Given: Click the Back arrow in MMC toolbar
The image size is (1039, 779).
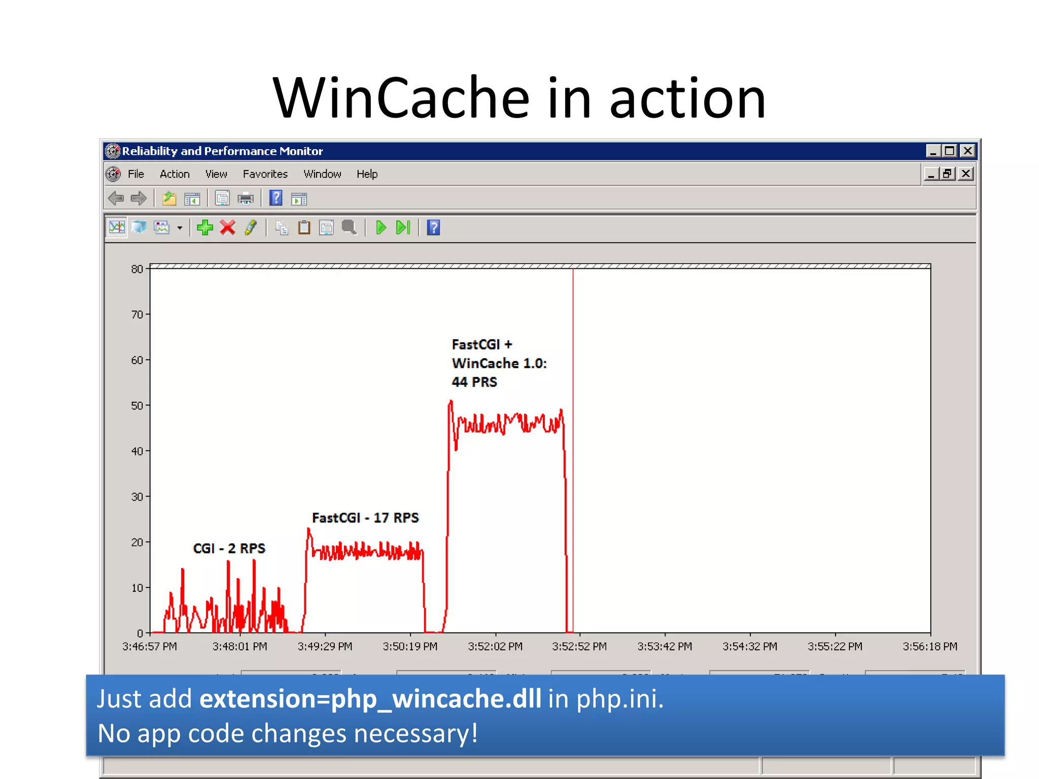Looking at the screenshot, I should tap(116, 198).
